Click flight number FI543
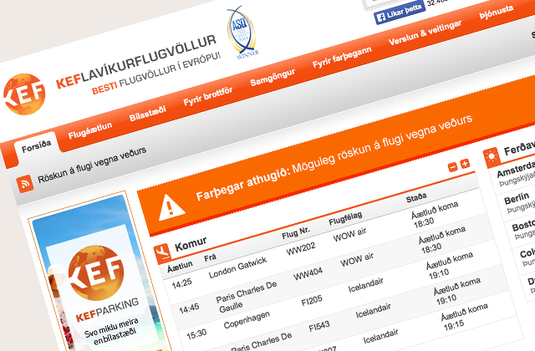The image size is (535, 351). tap(319, 326)
